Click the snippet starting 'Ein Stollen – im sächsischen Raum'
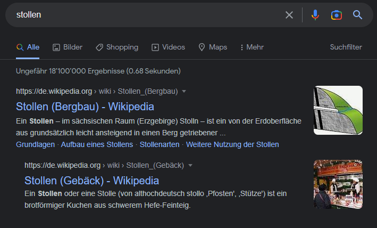The width and height of the screenshot is (377, 228). tap(158, 127)
